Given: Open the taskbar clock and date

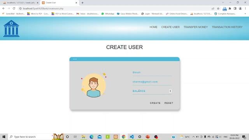Looking at the screenshot, I should tap(234, 137).
